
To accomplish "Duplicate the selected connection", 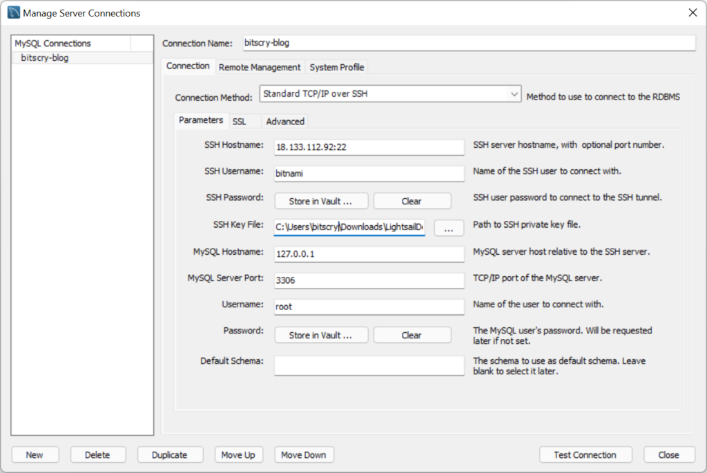I will point(170,454).
